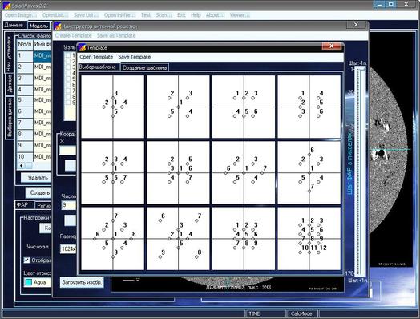The height and width of the screenshot is (319, 420).
Task: Select the 2x3 six-node horizontal template
Action: pos(244,107)
